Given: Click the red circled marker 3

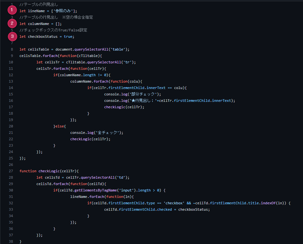Looking at the screenshot, I should click(x=12, y=36).
